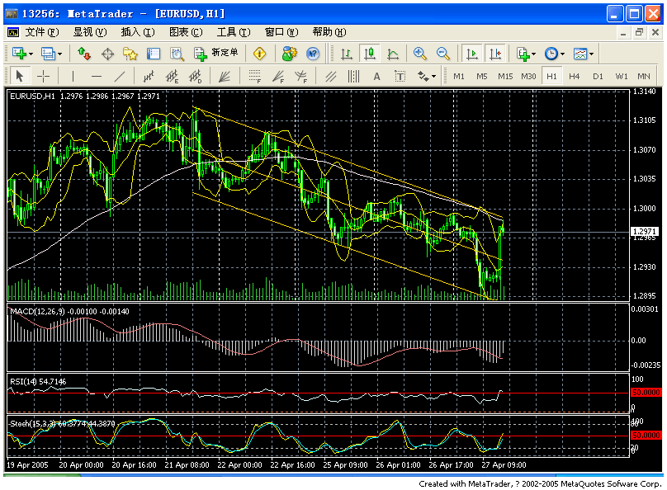Show the Navigator folder-star panel
667x490 pixels.
pyautogui.click(x=130, y=54)
